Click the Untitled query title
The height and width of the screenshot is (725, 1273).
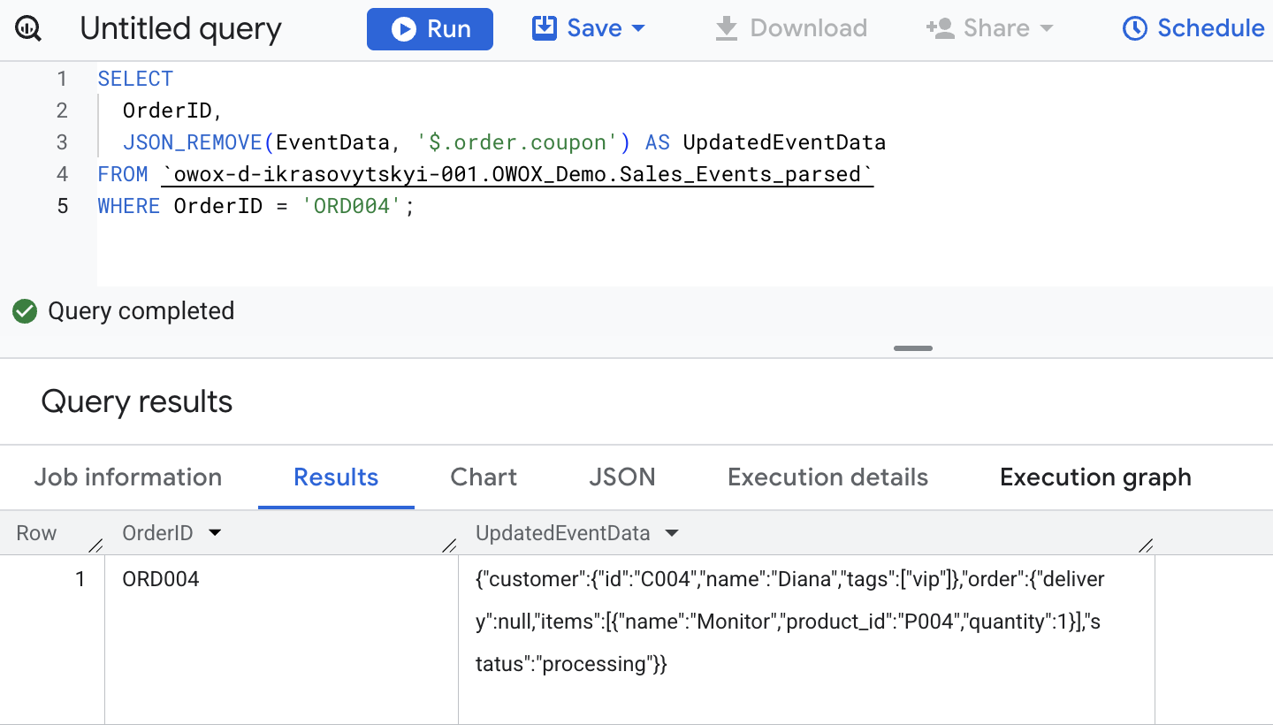tap(180, 29)
